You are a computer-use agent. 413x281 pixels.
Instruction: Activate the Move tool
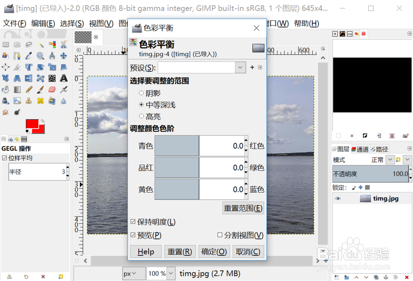pos(63,56)
